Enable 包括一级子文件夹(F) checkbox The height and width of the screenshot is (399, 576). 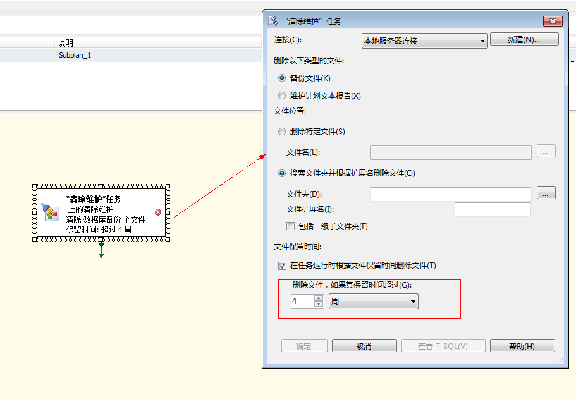tap(291, 226)
